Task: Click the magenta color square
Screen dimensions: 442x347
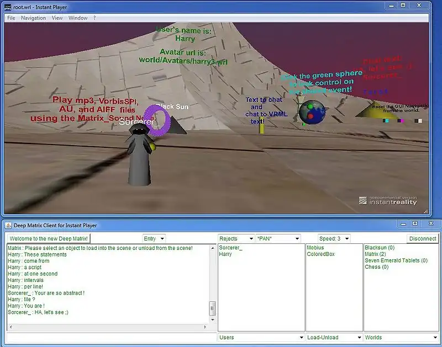Action: point(402,121)
